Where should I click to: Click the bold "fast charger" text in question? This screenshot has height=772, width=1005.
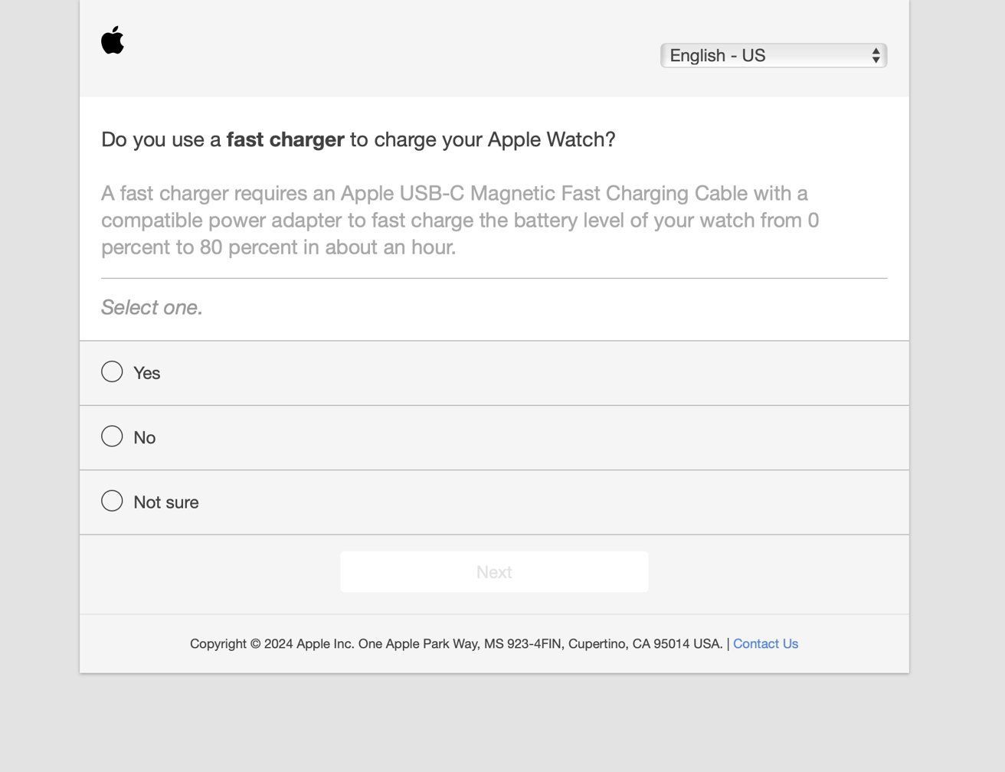point(285,140)
